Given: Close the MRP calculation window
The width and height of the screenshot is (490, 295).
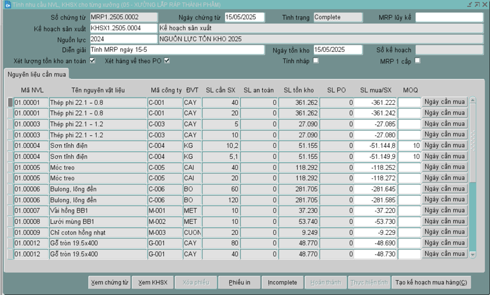Looking at the screenshot, I should point(484,5).
